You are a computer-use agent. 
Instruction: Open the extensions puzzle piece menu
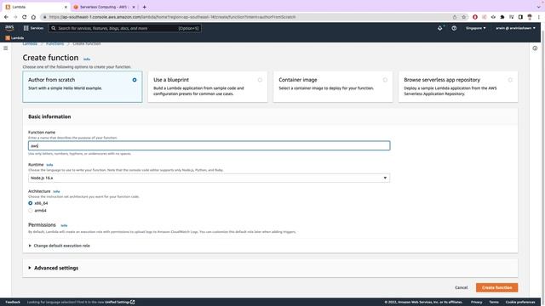click(x=502, y=17)
